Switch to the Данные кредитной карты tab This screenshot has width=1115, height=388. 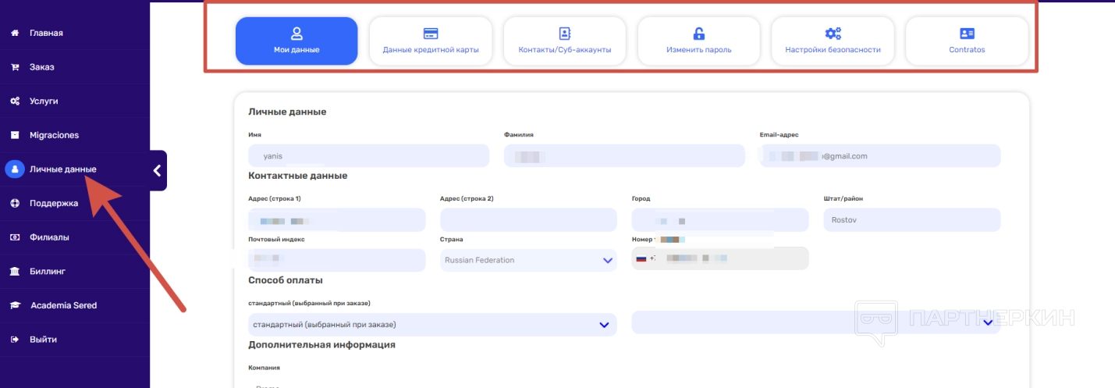click(x=431, y=41)
